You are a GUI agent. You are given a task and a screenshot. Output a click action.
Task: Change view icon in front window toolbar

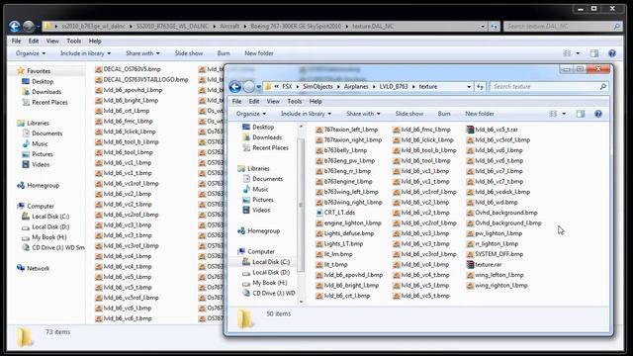coord(554,114)
